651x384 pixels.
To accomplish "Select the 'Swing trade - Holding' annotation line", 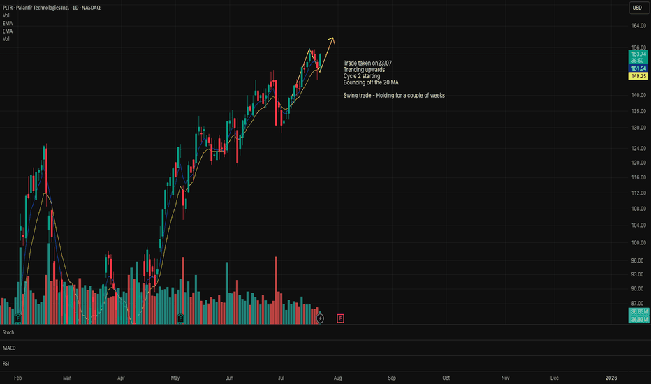I will click(394, 96).
